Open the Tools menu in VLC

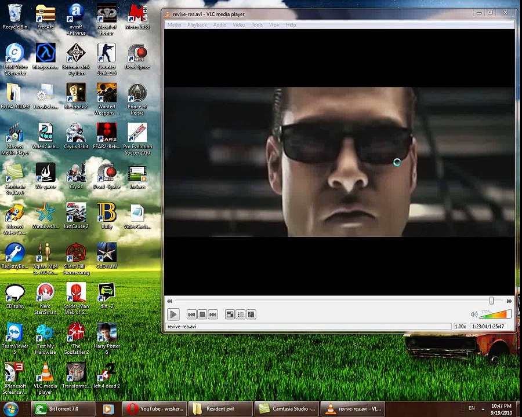(x=257, y=24)
